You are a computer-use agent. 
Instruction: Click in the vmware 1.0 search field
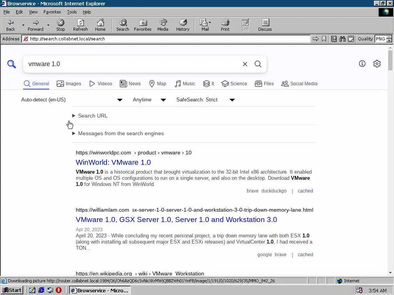(x=133, y=64)
